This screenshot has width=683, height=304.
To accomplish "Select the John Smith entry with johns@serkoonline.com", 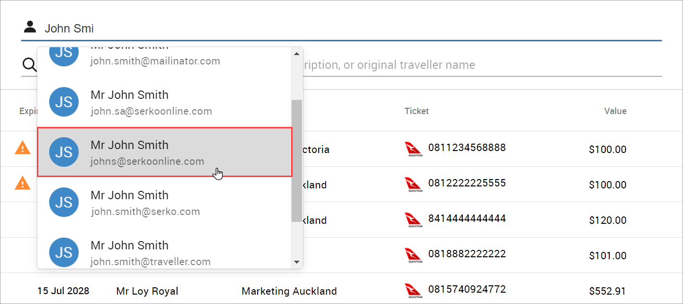I will pyautogui.click(x=148, y=152).
